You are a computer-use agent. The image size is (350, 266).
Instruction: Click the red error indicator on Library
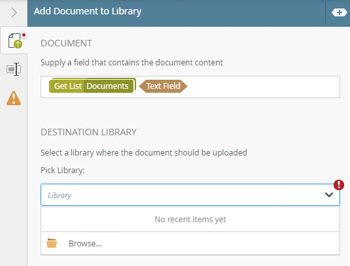(x=339, y=185)
